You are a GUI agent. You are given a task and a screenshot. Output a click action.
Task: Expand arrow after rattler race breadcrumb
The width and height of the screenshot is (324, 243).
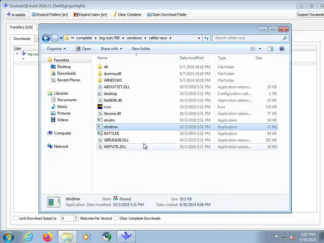click(x=171, y=38)
